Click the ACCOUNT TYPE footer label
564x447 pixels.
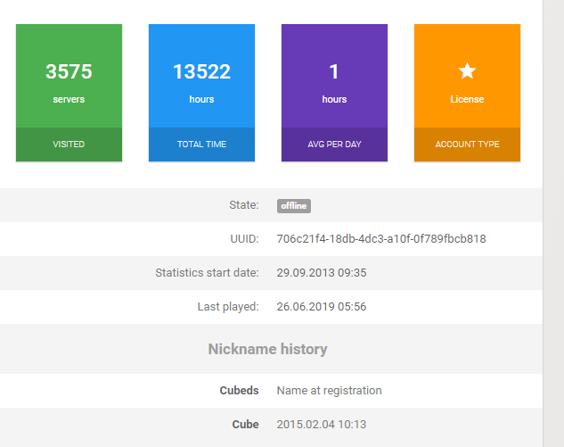[x=467, y=144]
